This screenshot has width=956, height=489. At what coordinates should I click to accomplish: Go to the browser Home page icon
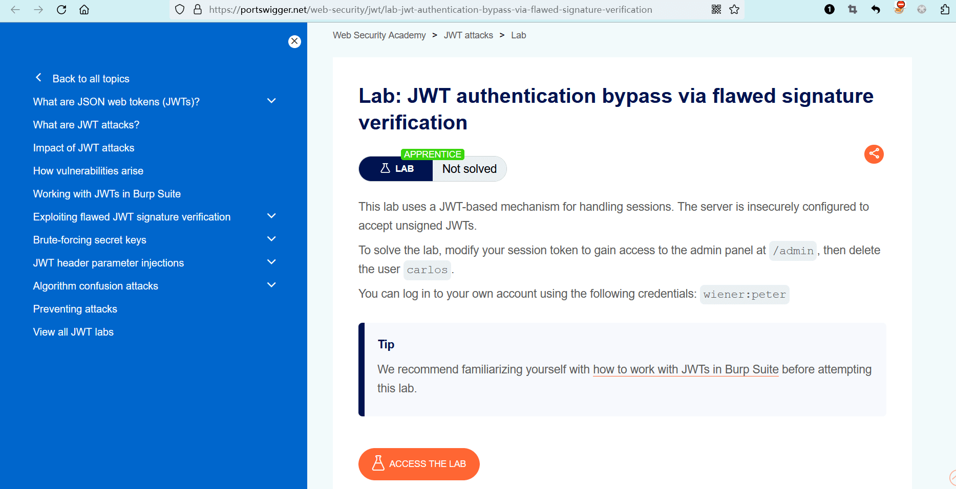84,9
